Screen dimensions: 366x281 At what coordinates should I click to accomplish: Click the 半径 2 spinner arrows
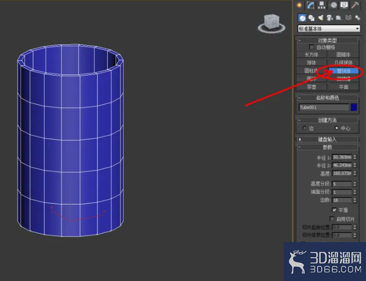point(355,165)
